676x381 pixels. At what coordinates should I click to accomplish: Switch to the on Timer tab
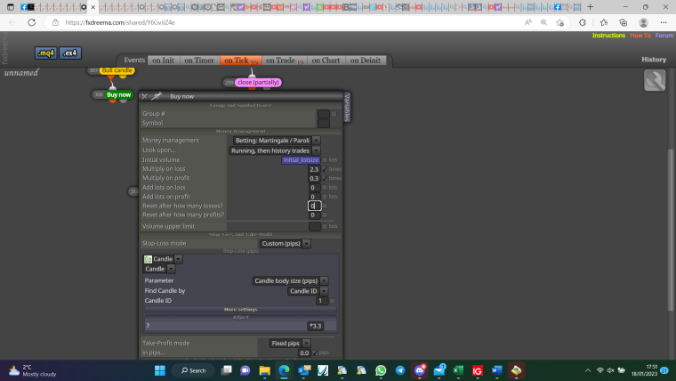click(x=199, y=61)
